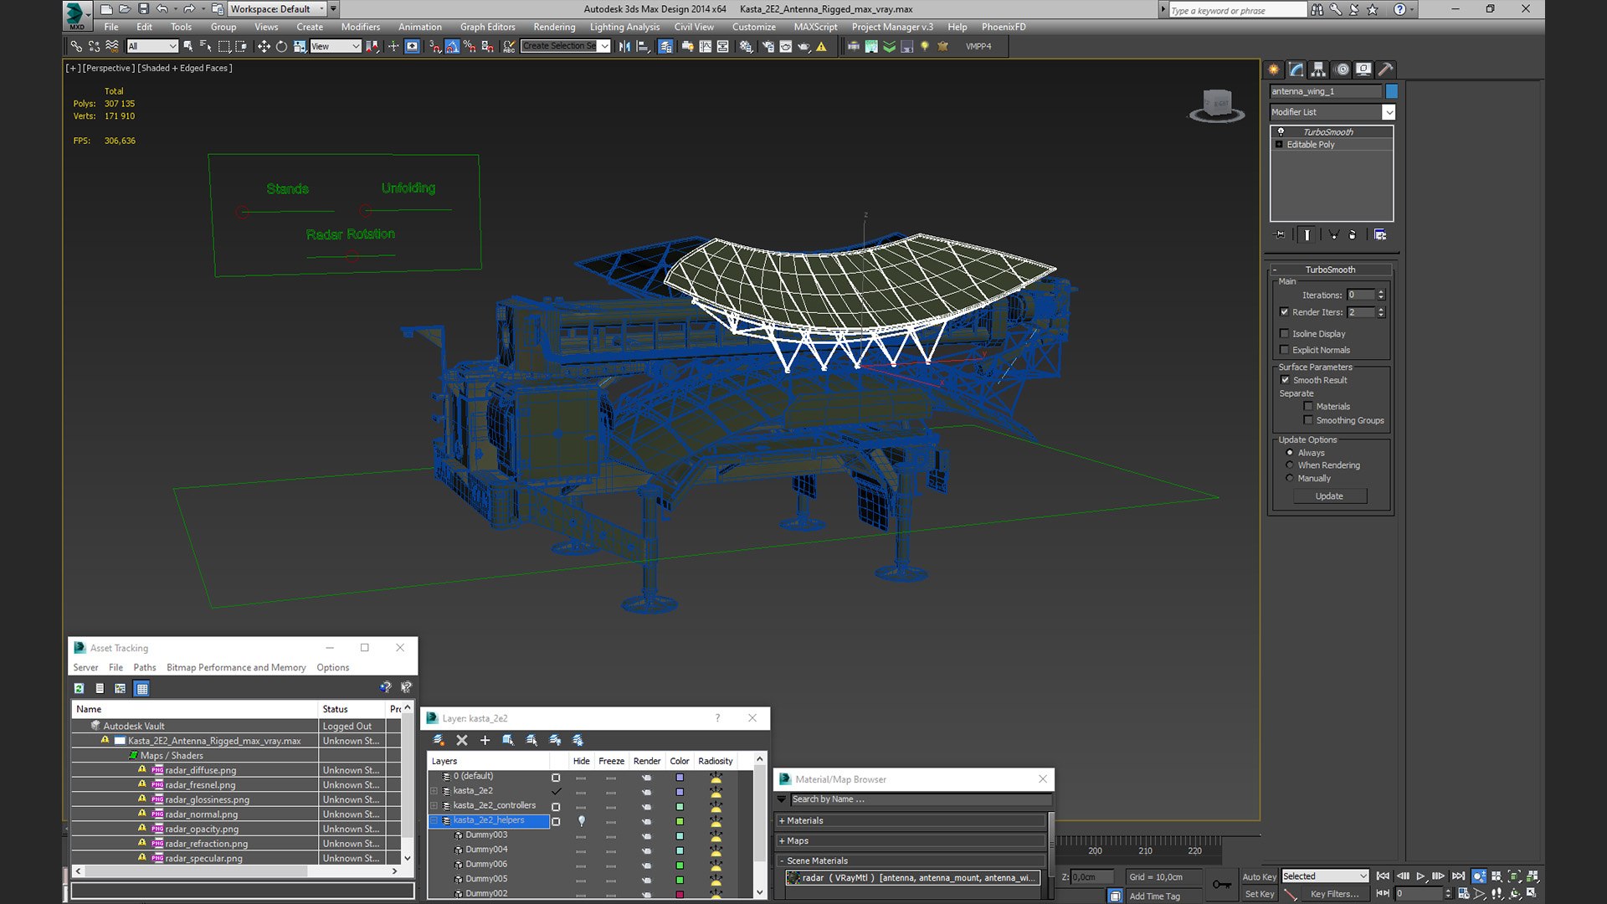1607x904 pixels.
Task: Toggle the Angle Snap tool
Action: [x=452, y=47]
